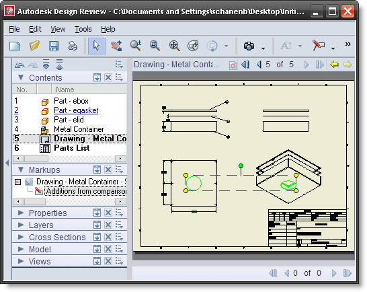Click the grayed-out toolbar icon right of Fit to Window
The image size is (367, 292).
point(193,46)
